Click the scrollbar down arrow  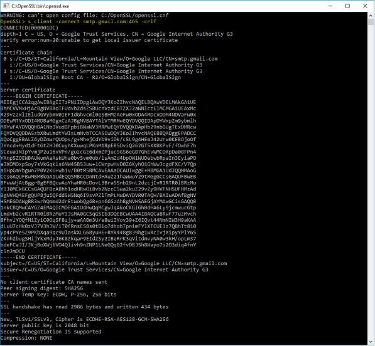coord(371,342)
